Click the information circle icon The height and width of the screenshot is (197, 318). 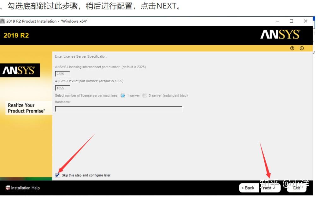coord(302,48)
